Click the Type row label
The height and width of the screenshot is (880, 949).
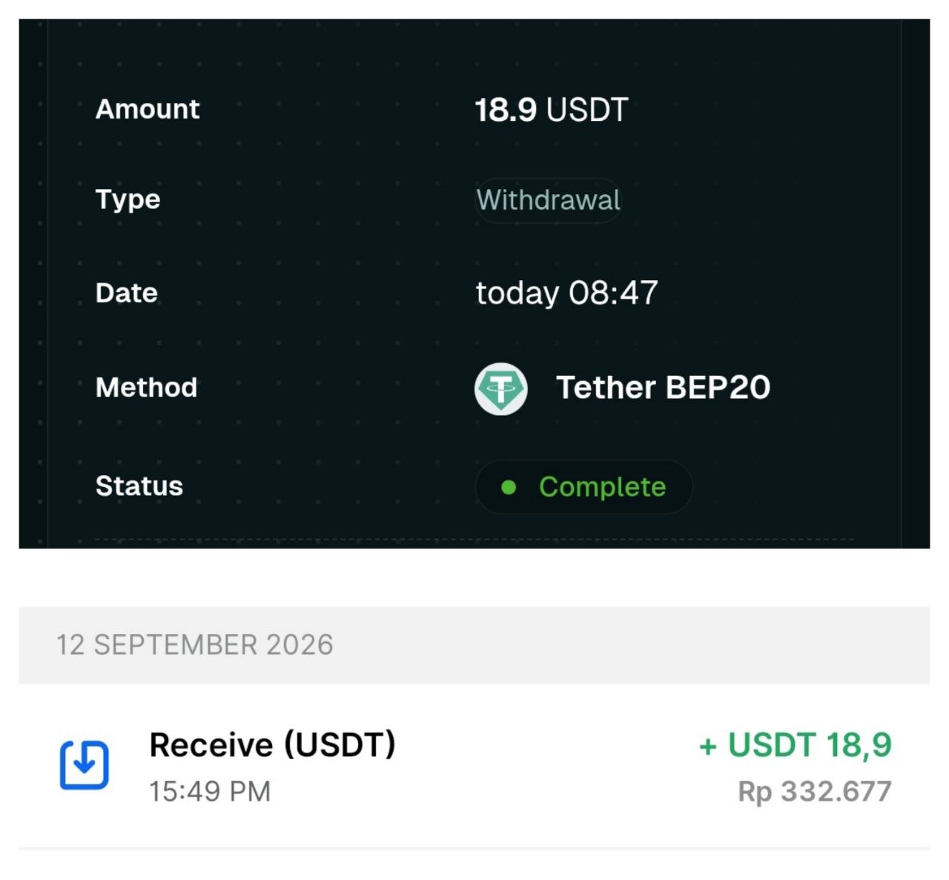pyautogui.click(x=128, y=199)
